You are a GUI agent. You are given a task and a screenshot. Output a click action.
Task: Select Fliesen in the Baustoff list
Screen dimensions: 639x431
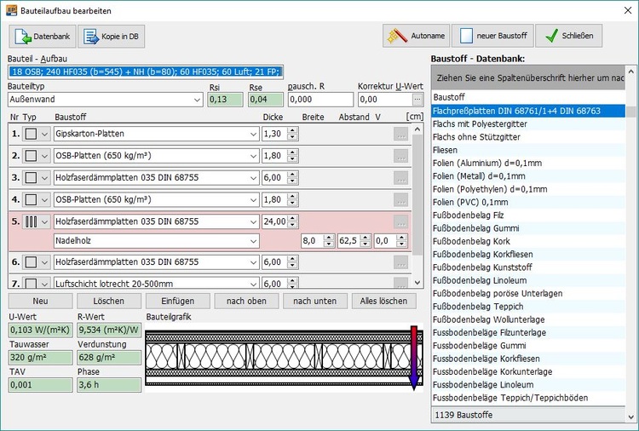pyautogui.click(x=446, y=150)
